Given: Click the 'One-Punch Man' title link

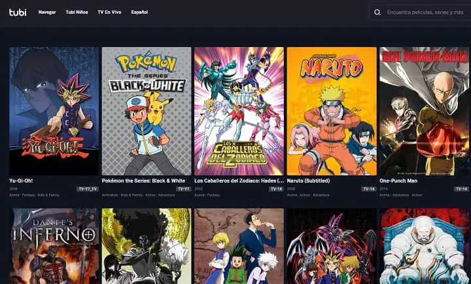Looking at the screenshot, I should [398, 181].
